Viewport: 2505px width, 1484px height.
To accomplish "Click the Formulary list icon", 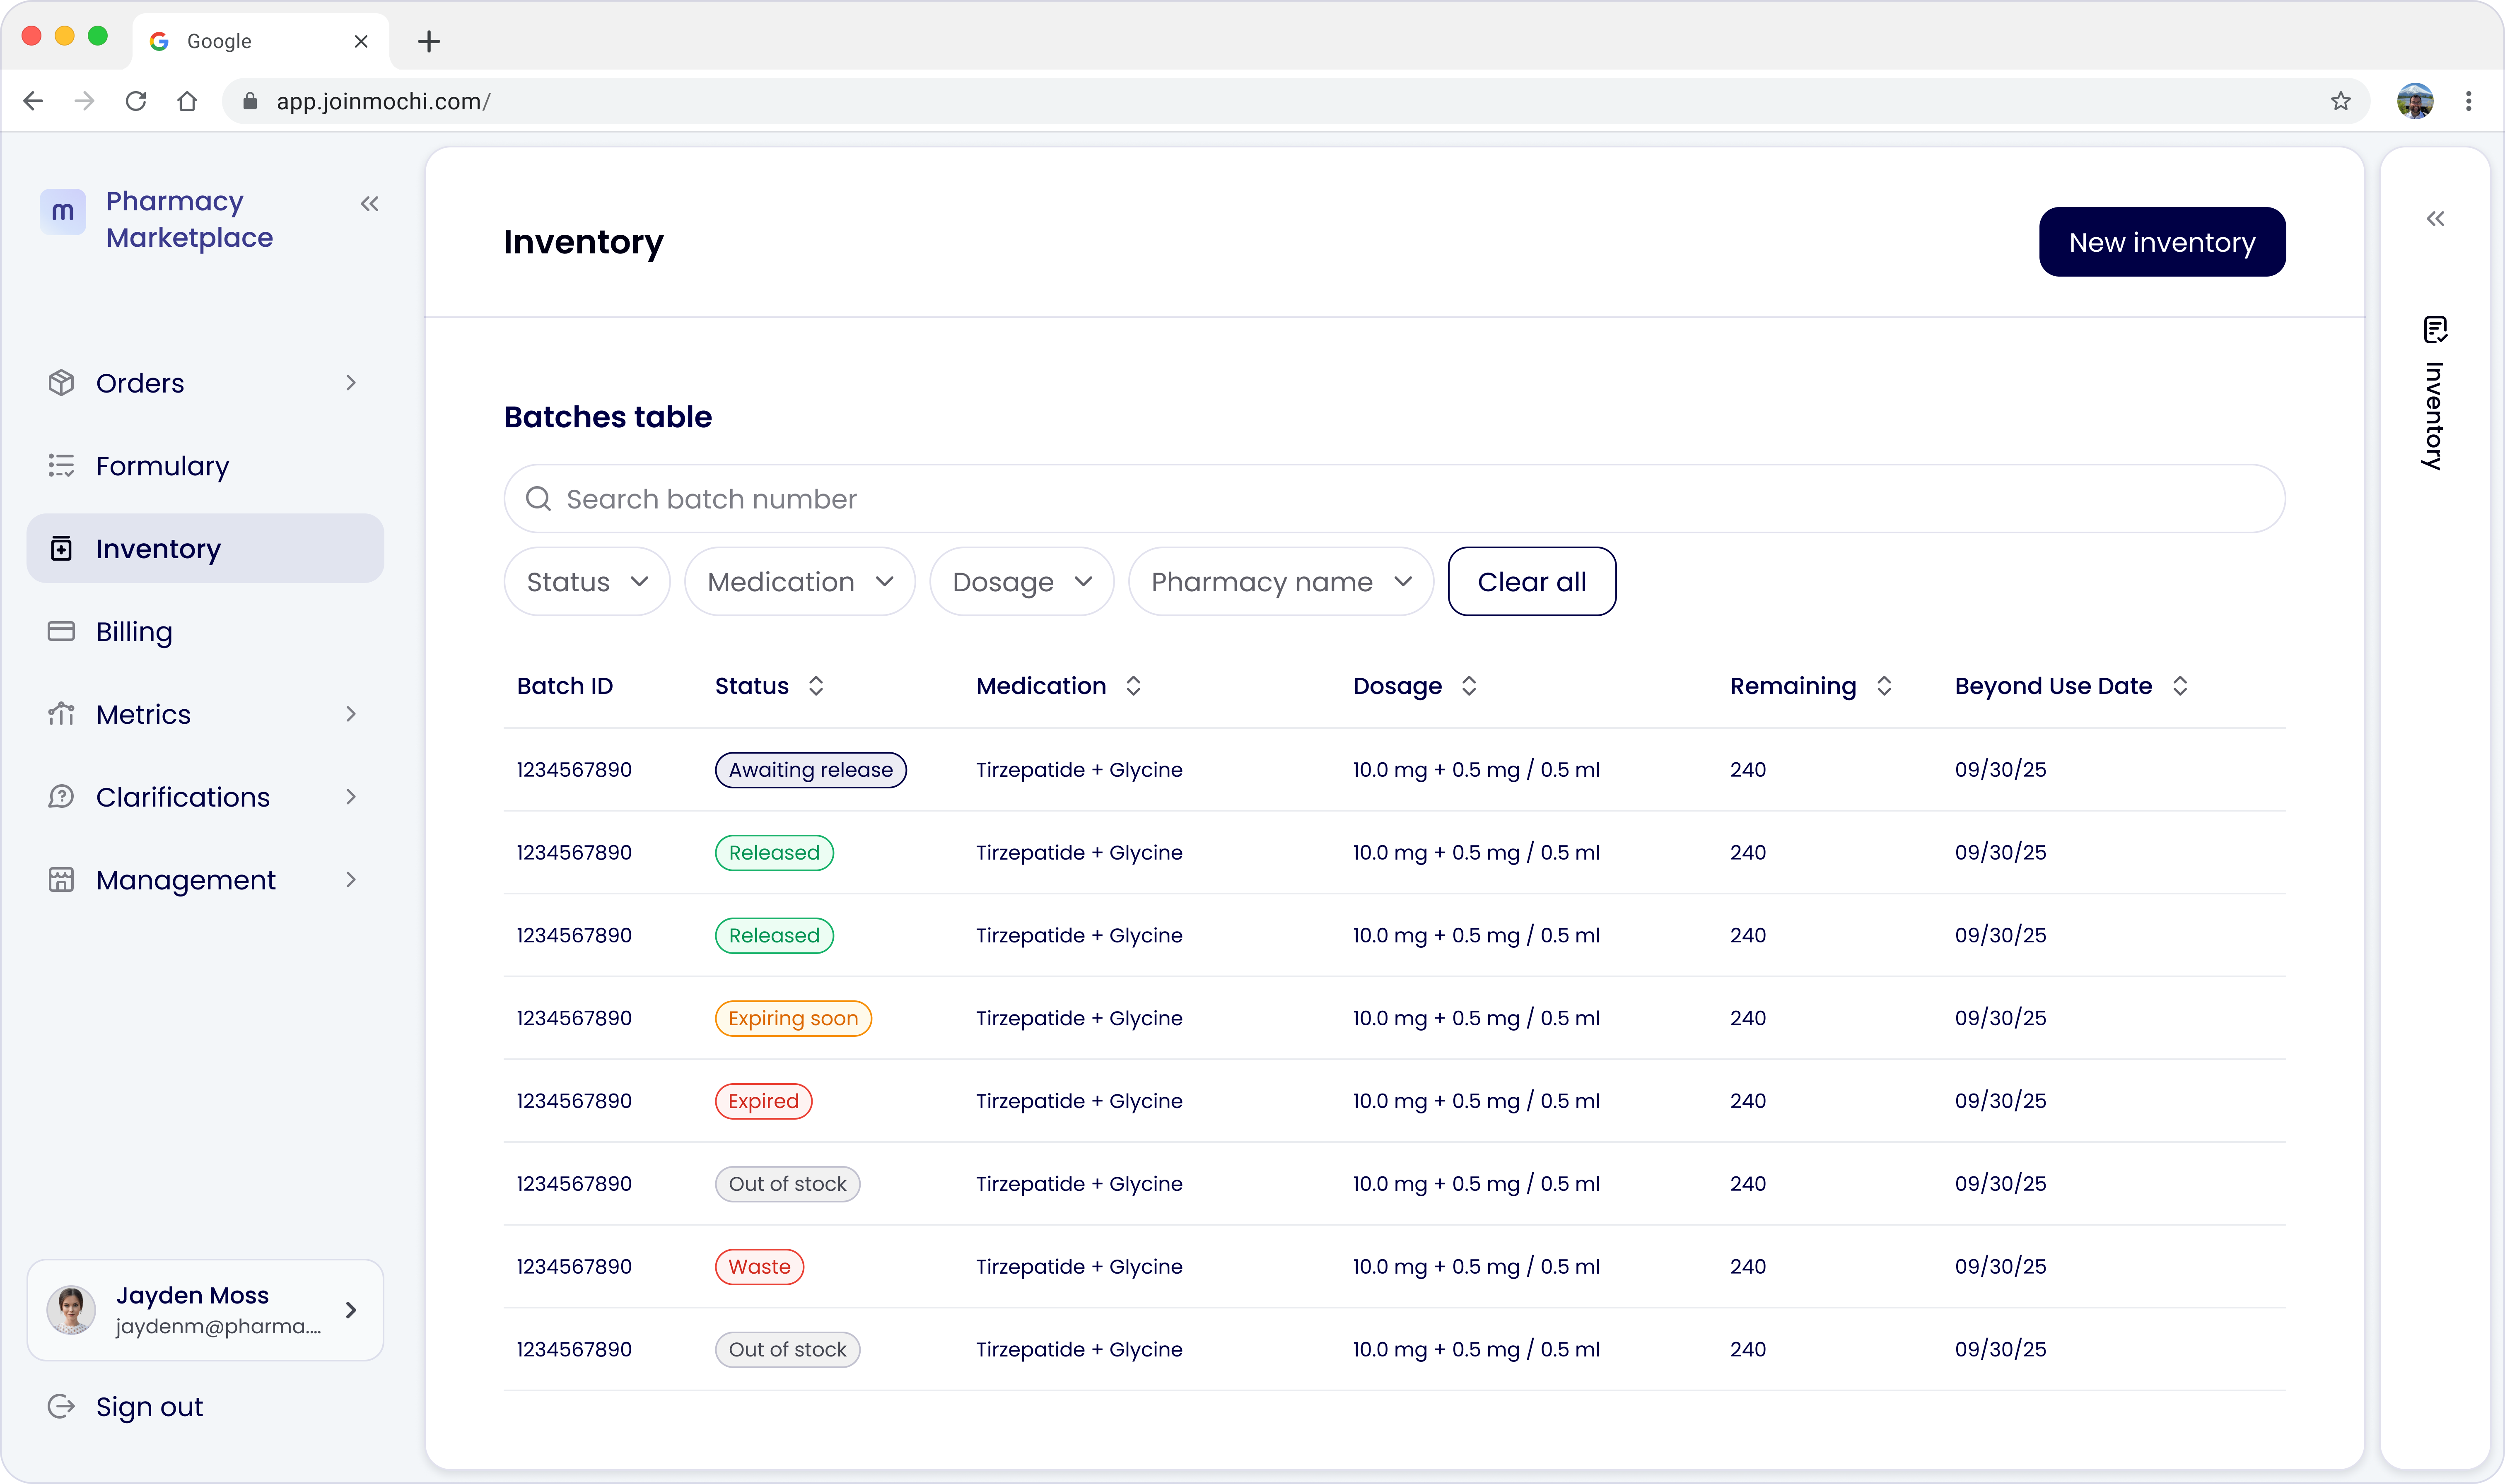I will (61, 466).
